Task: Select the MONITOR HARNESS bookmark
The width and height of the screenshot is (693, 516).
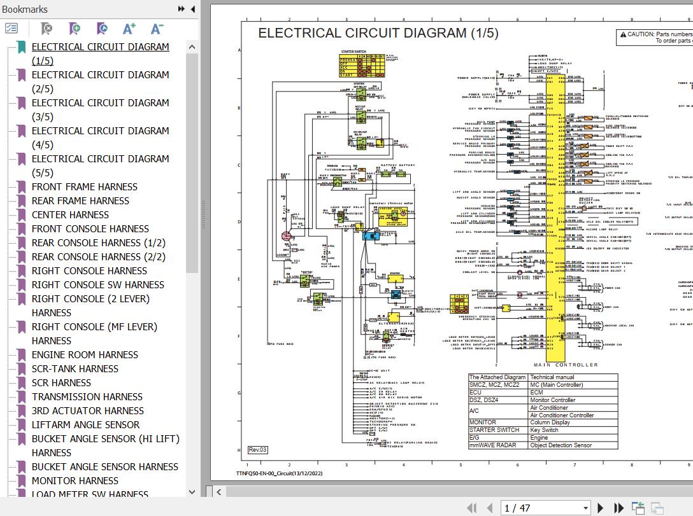Action: coord(75,480)
